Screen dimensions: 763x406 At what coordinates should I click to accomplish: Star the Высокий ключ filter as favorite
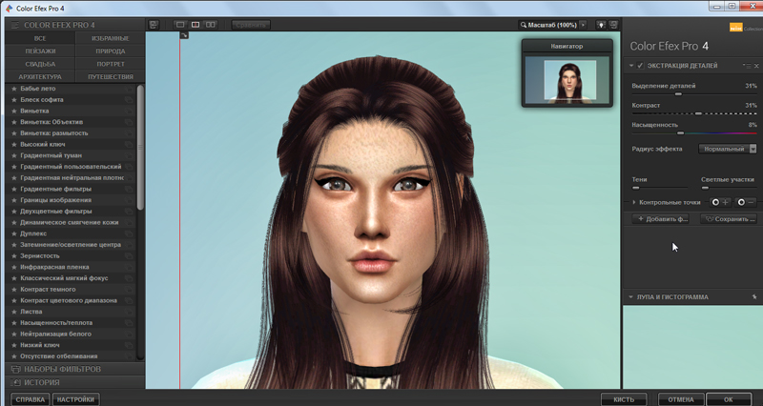[14, 145]
